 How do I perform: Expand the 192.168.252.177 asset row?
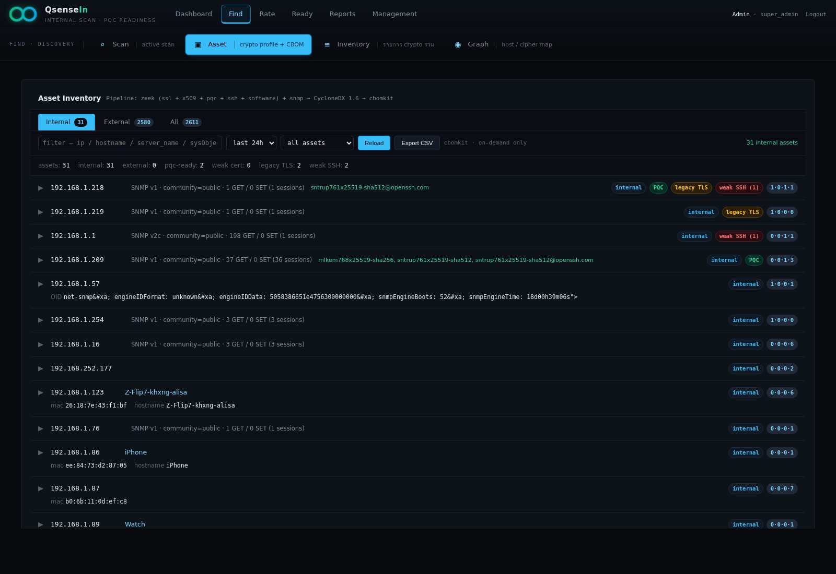[41, 368]
